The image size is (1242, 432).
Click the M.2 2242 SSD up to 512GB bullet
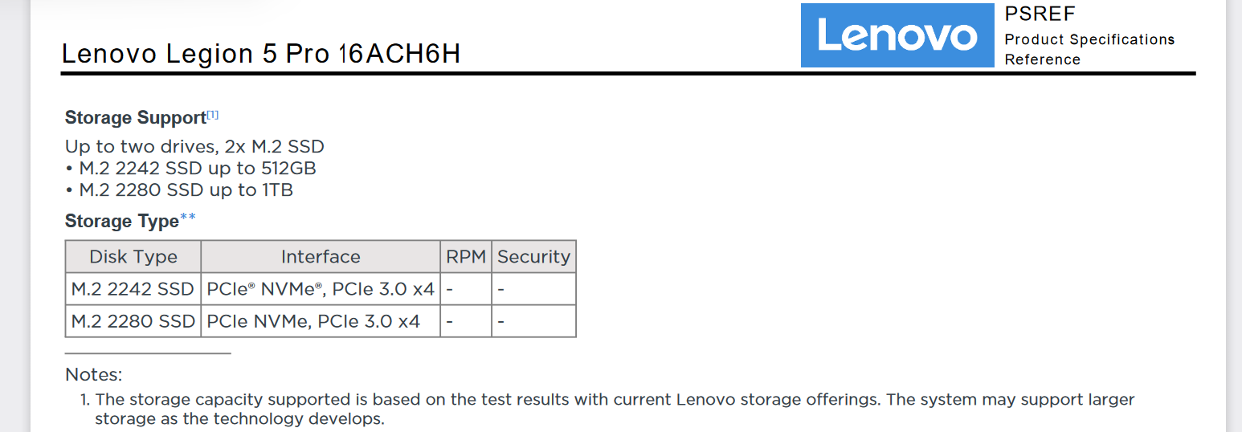pos(191,169)
